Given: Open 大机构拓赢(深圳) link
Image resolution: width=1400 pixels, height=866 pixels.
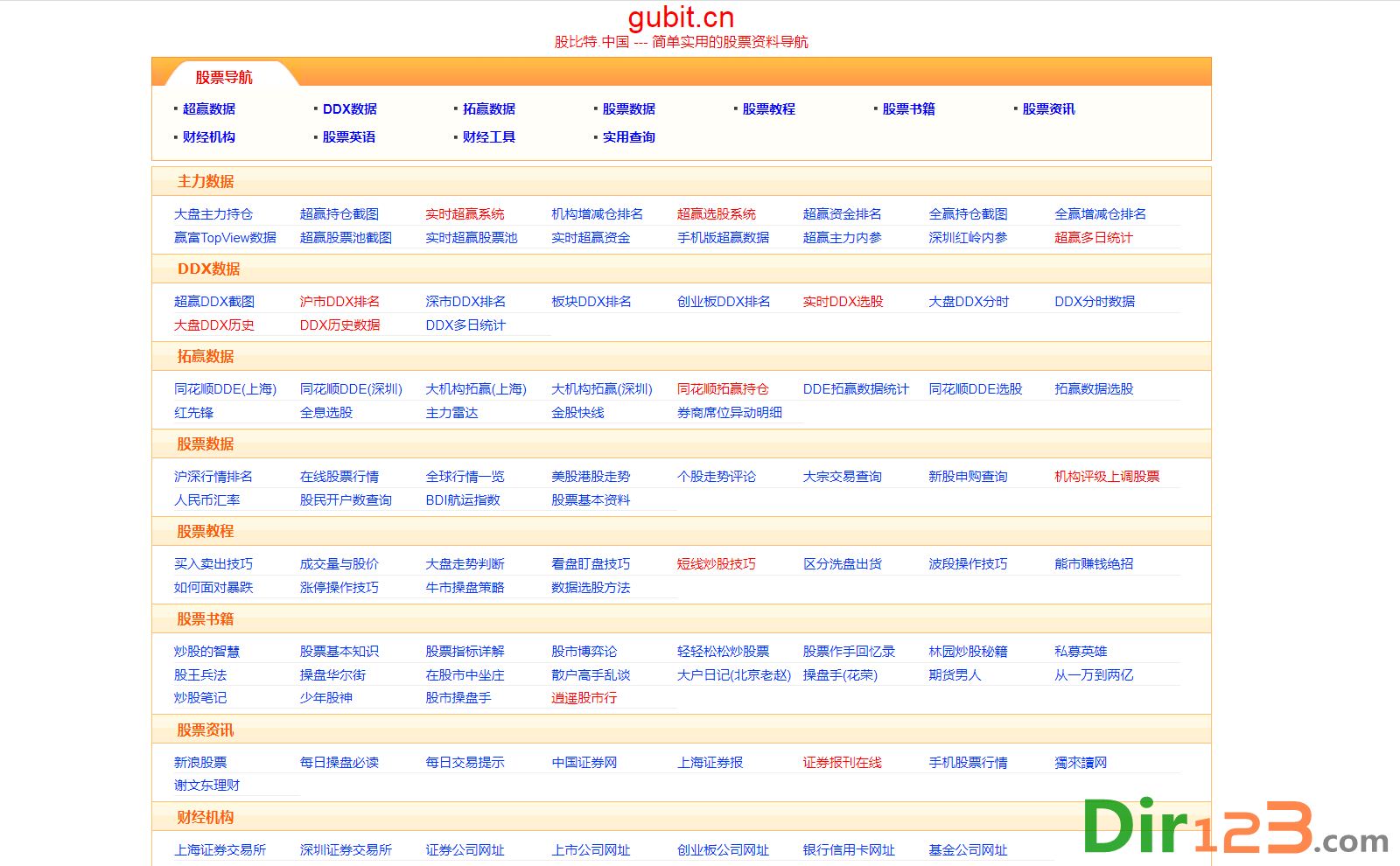Looking at the screenshot, I should point(602,389).
